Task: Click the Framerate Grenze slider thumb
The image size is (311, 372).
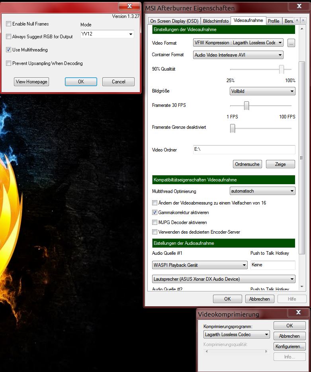Action: tap(233, 128)
